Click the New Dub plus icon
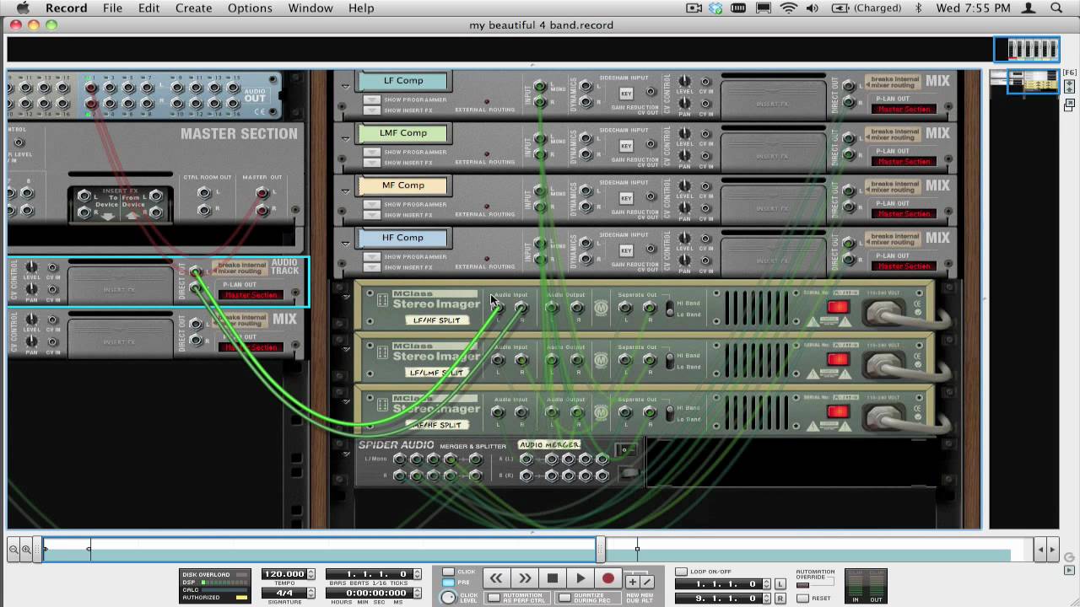1080x607 pixels. tap(632, 582)
